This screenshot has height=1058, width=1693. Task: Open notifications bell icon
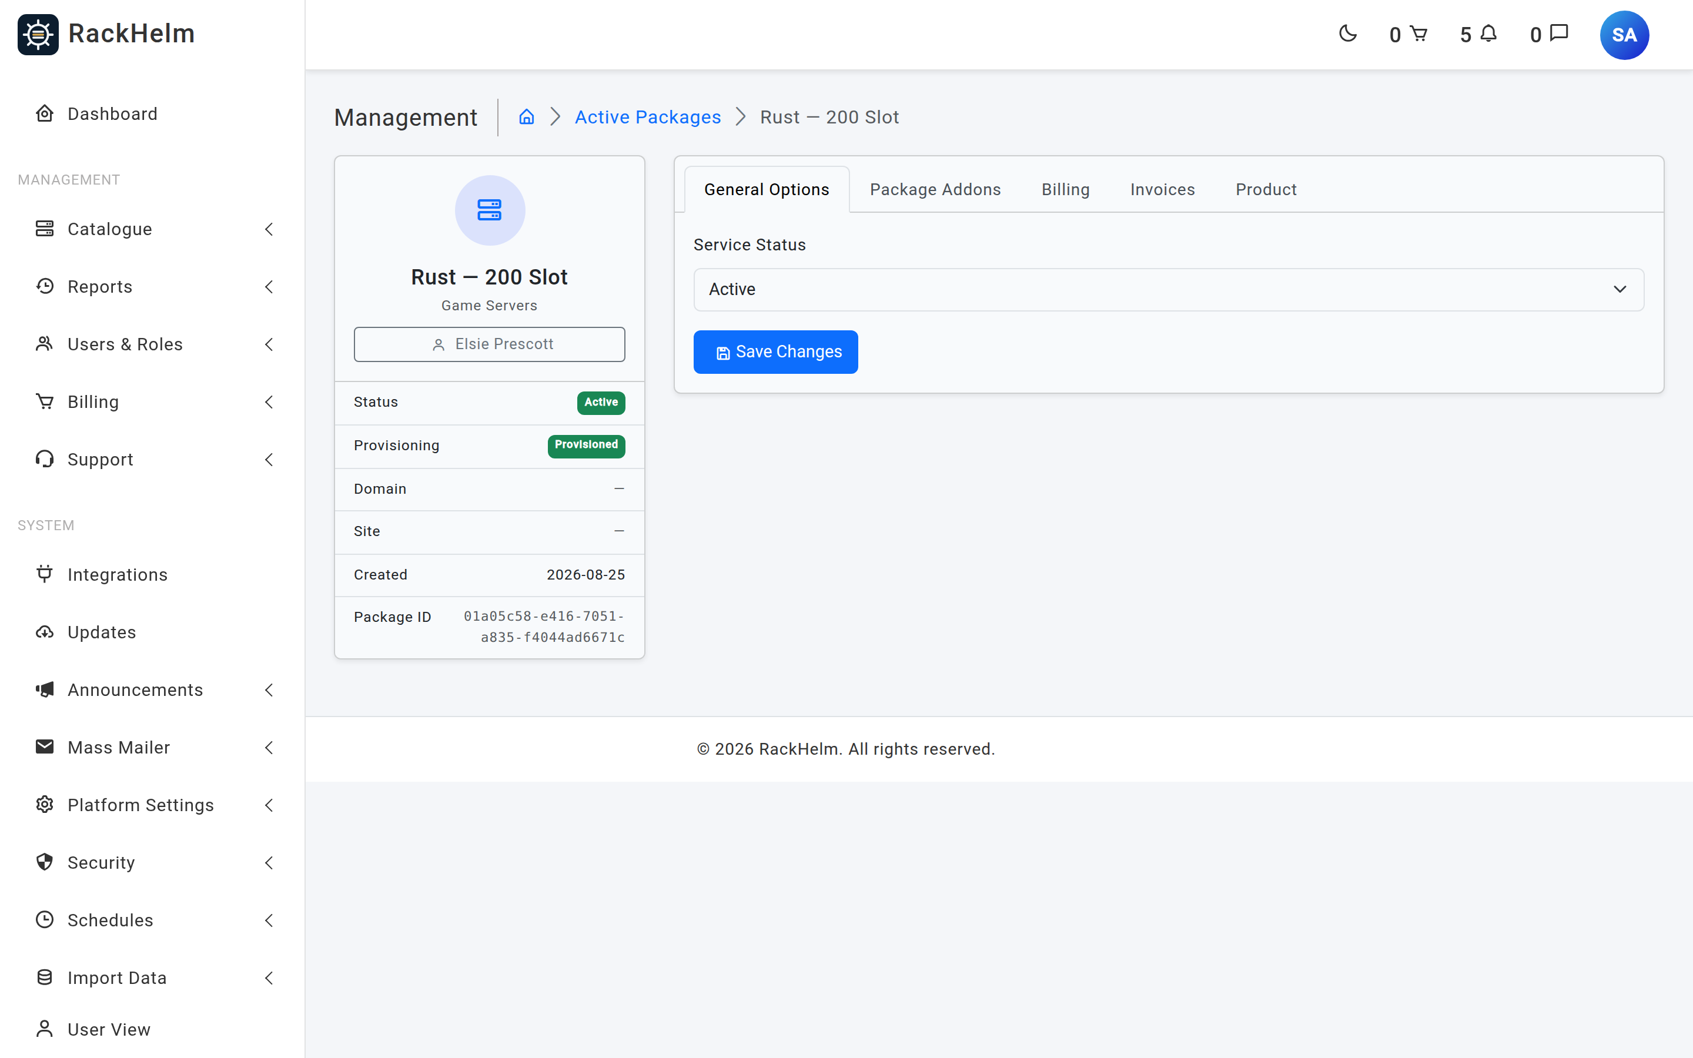click(1488, 34)
